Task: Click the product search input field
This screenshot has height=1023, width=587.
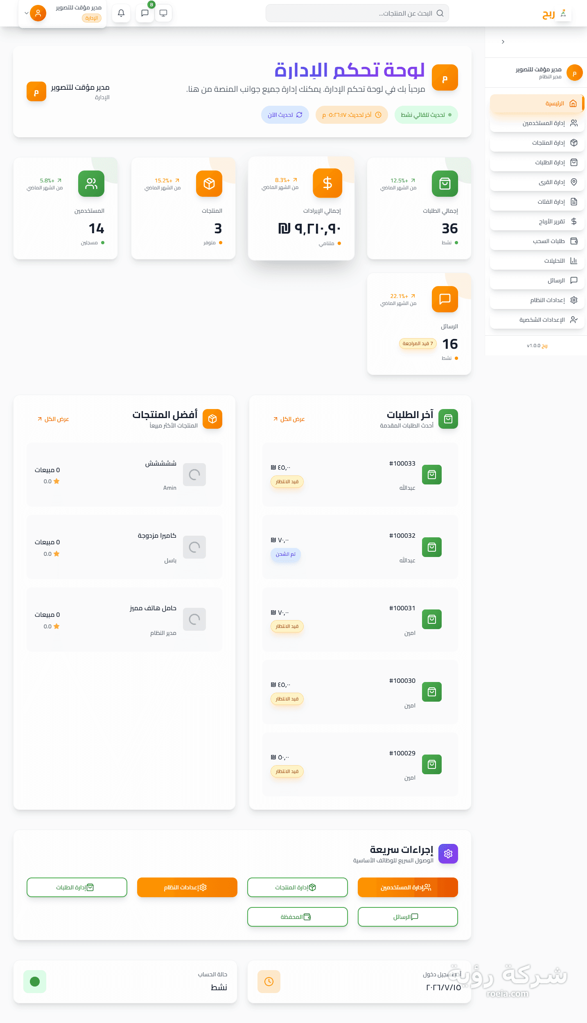Action: click(x=357, y=13)
